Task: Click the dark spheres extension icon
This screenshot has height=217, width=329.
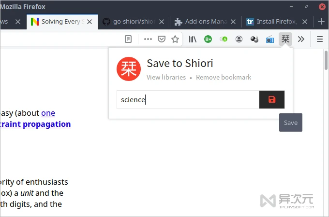Action: (254, 39)
